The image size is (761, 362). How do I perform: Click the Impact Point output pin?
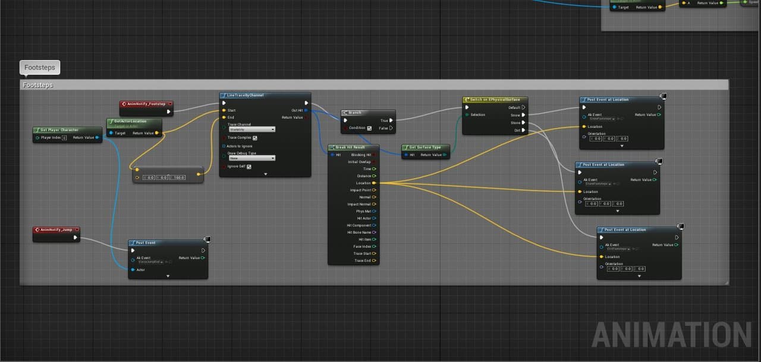(374, 190)
